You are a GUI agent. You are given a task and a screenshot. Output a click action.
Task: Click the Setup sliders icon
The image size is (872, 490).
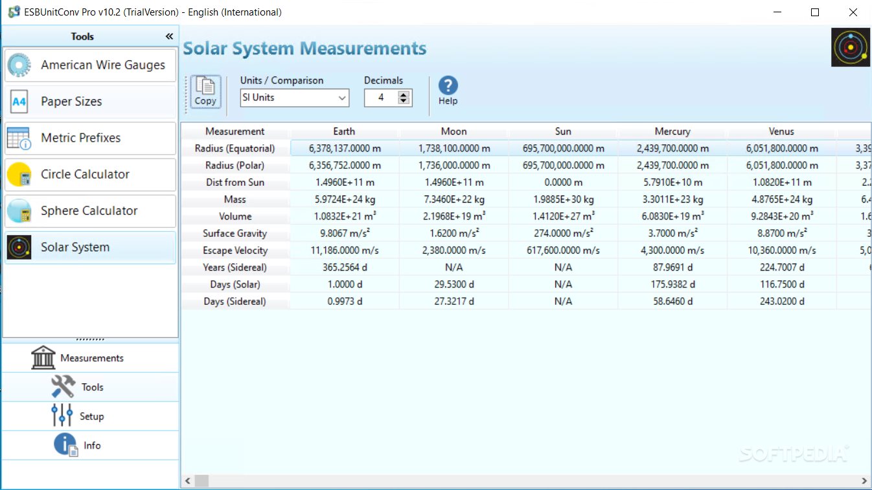tap(62, 416)
